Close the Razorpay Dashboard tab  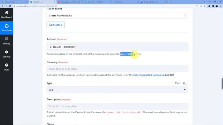[166, 2]
